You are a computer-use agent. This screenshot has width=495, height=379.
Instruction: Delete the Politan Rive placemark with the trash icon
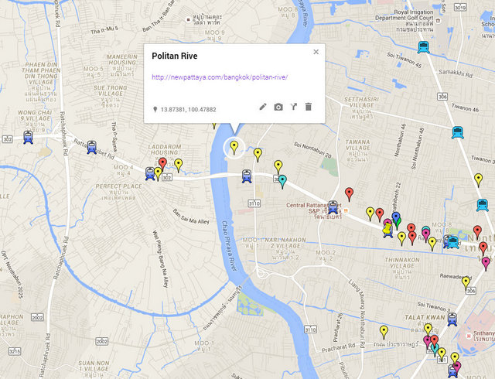tap(309, 107)
